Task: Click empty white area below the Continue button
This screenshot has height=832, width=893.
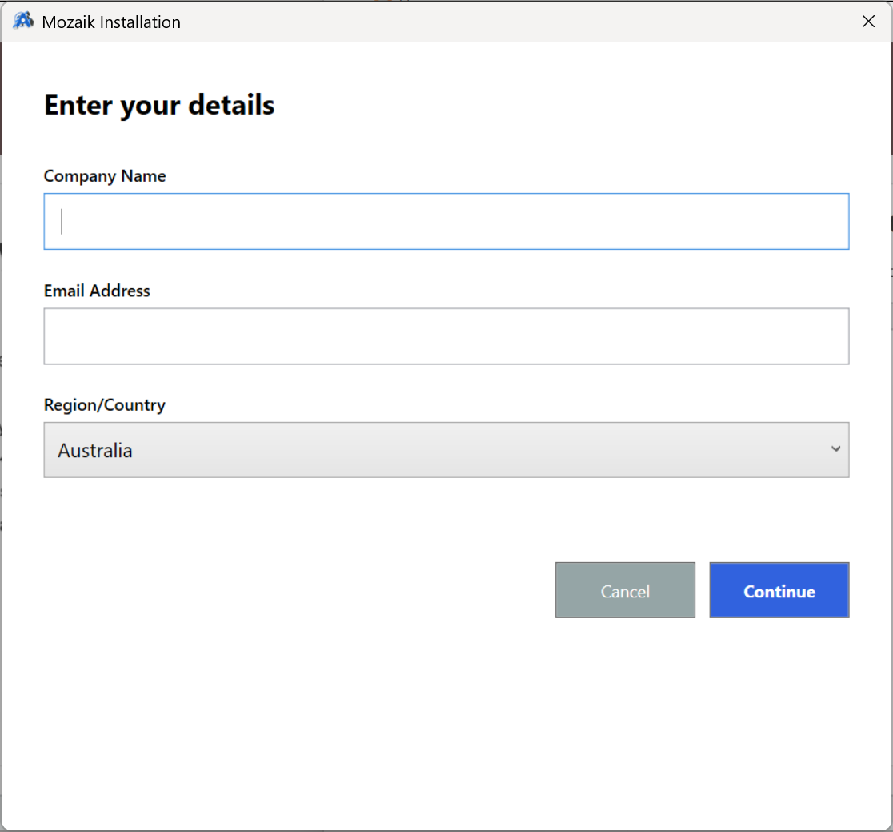Action: point(779,705)
